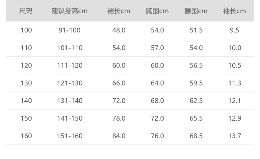260x159 pixels.
Task: Select the 84.0 skirt length value
Action: 119,136
